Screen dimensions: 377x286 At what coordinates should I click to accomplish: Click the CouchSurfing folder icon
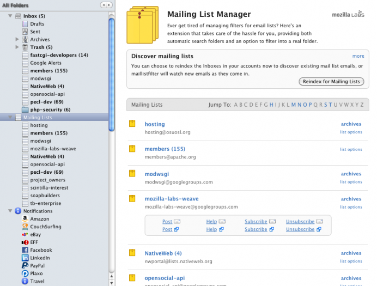click(25, 227)
